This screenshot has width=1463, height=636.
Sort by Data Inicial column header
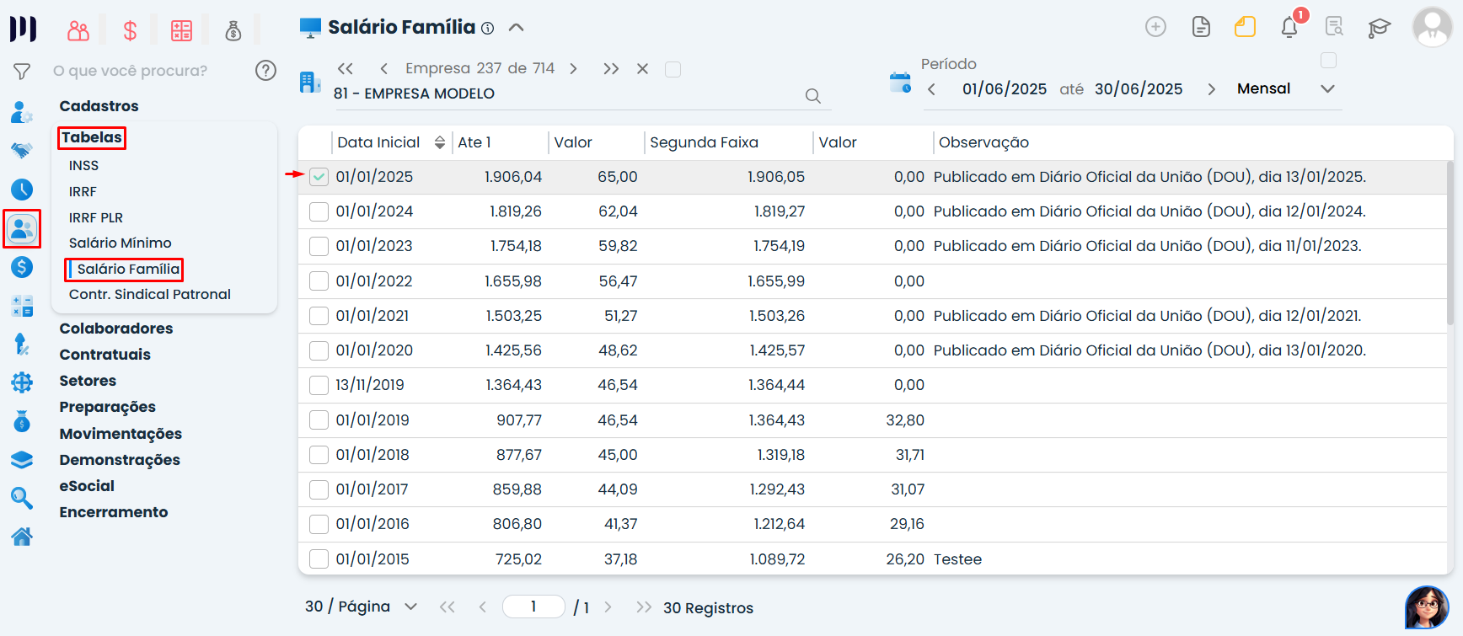pyautogui.click(x=378, y=142)
